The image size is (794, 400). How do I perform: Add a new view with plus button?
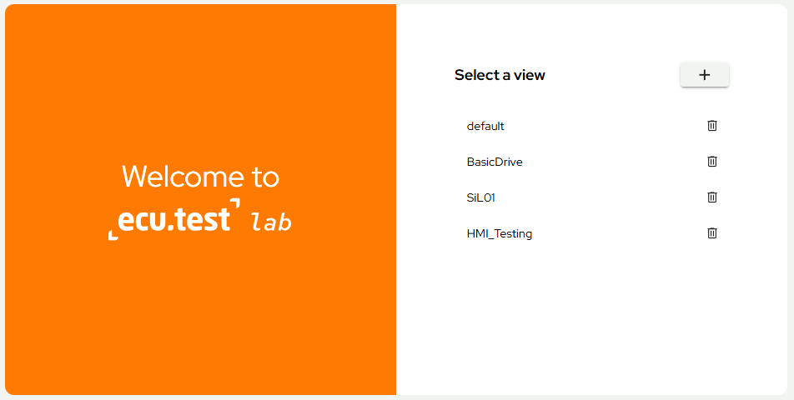(705, 75)
